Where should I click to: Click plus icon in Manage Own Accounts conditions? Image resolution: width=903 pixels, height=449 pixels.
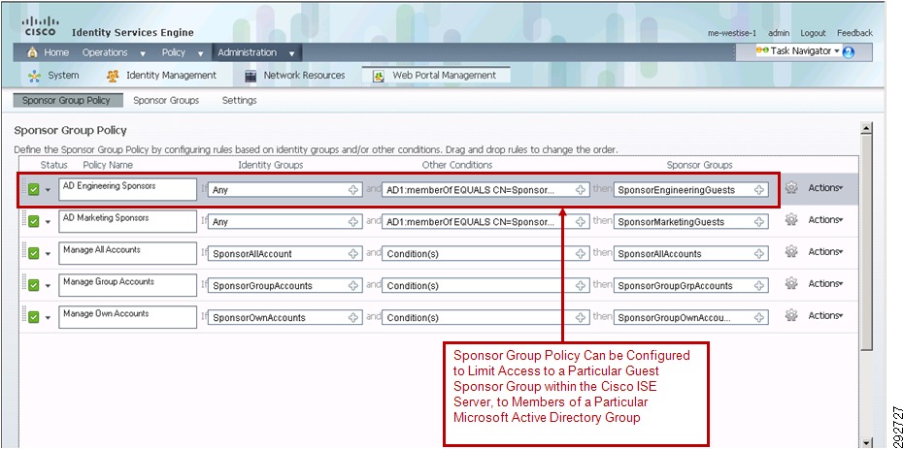tap(581, 317)
